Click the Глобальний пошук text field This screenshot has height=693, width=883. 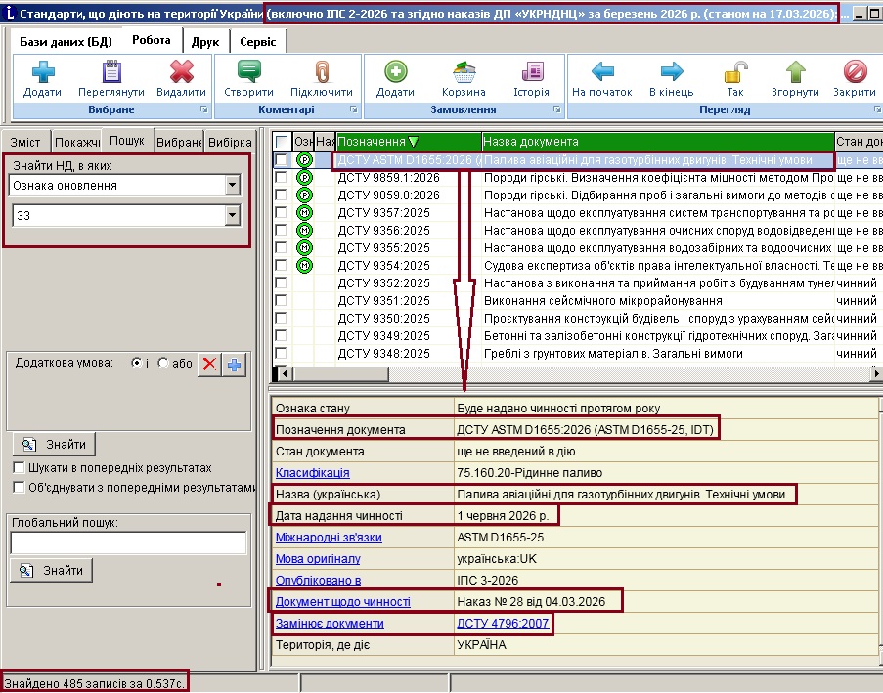coord(128,542)
